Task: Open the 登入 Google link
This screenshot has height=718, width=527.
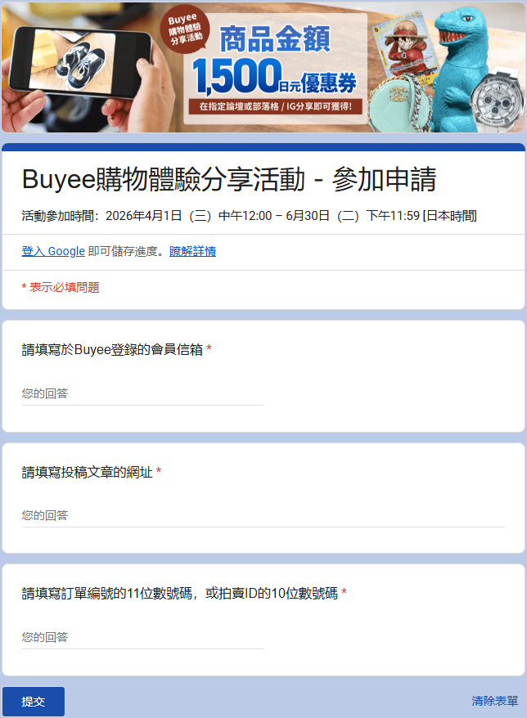Action: coord(53,251)
